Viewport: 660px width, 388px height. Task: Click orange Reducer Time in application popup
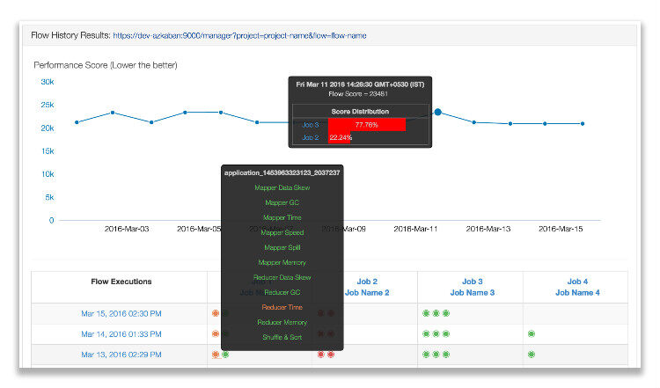click(x=282, y=307)
